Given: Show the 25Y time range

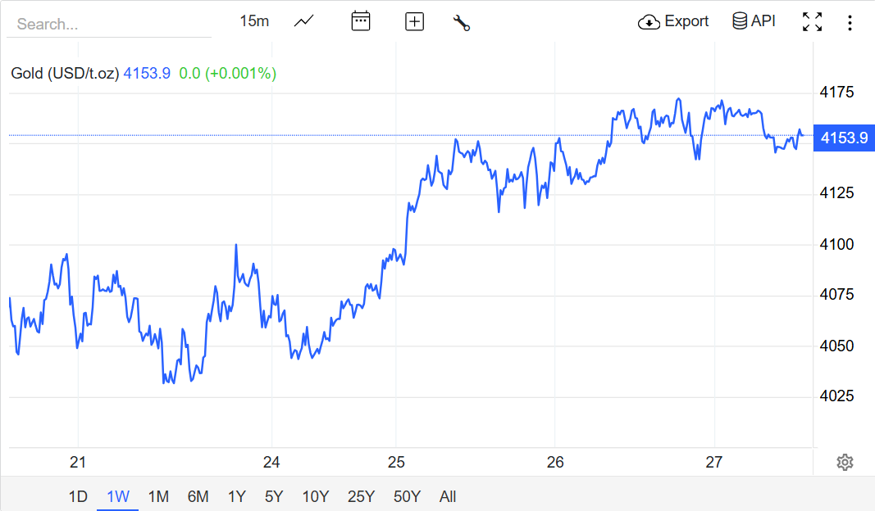Looking at the screenshot, I should click(361, 496).
